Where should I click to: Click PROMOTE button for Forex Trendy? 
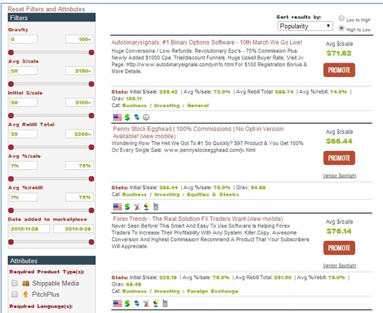click(339, 248)
